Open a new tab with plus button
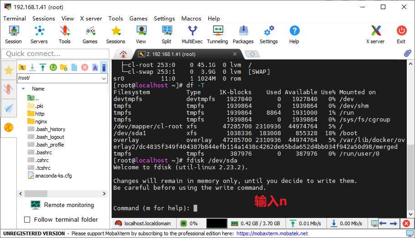 coord(252,54)
